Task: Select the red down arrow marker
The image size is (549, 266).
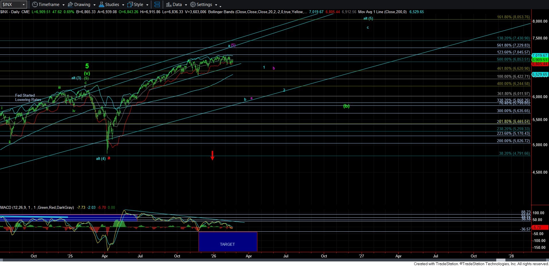Action: pos(212,155)
